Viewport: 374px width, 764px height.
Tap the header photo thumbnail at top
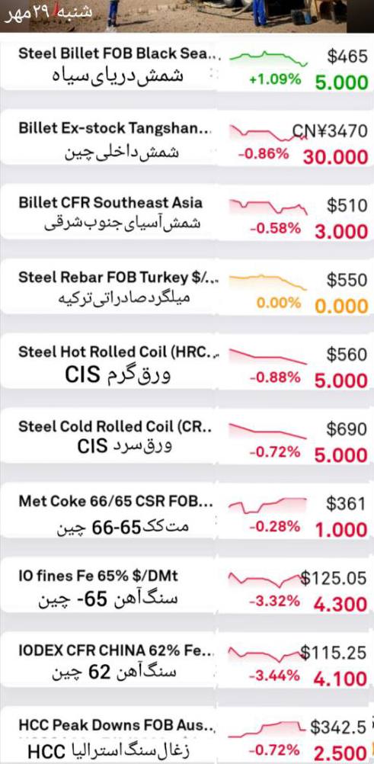point(187,16)
